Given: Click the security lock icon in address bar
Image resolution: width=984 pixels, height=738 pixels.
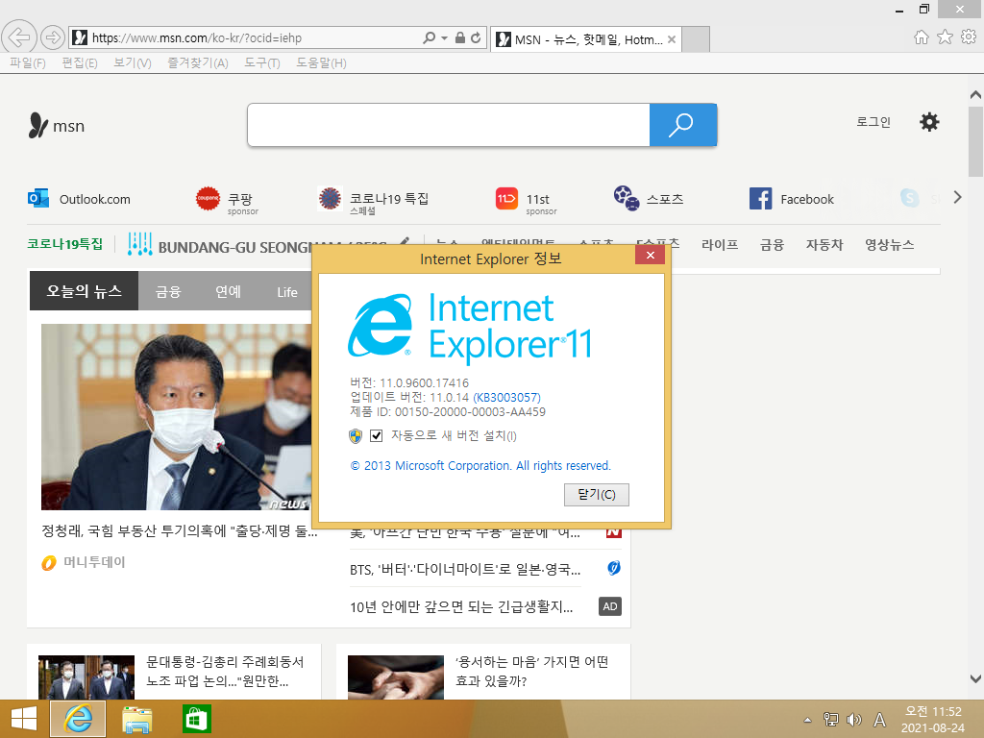Looking at the screenshot, I should (x=460, y=37).
